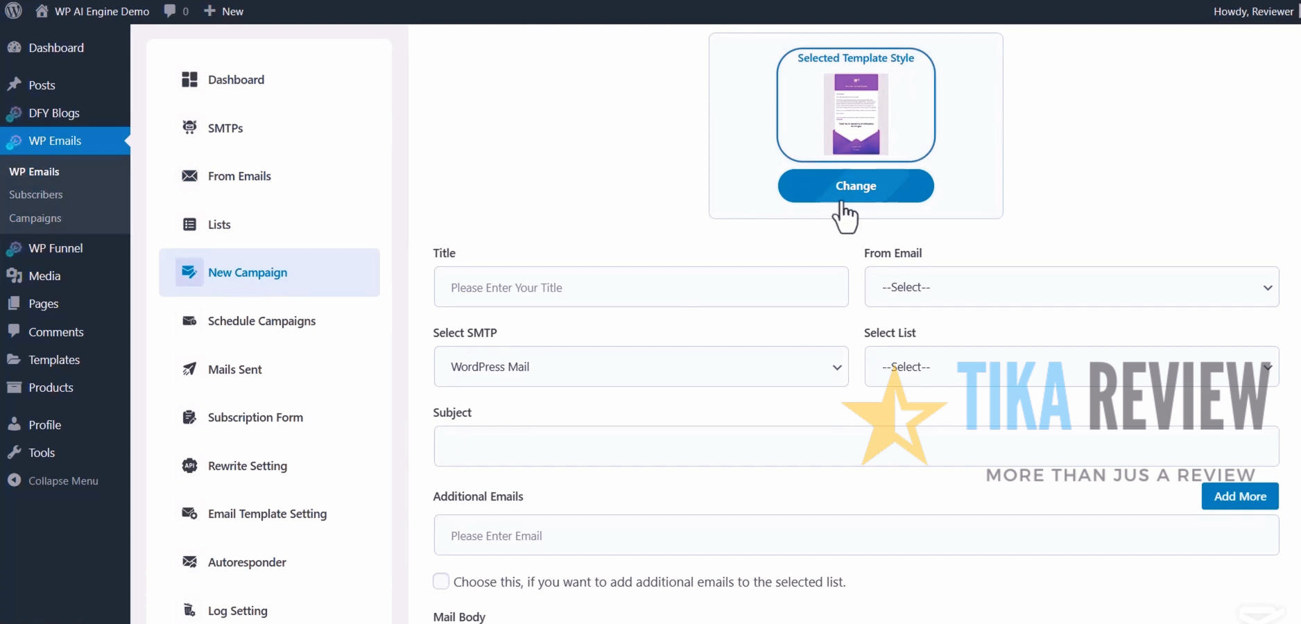Click the Autoresponder icon
Image resolution: width=1301 pixels, height=624 pixels.
[x=189, y=562]
